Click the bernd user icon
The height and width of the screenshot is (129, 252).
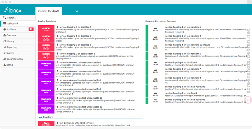pyautogui.click(x=5, y=65)
